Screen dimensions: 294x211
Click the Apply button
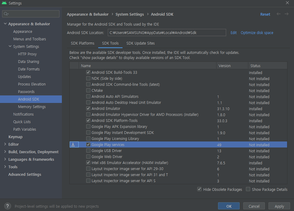point(279,206)
